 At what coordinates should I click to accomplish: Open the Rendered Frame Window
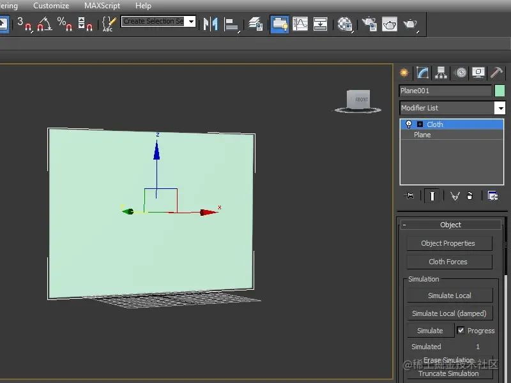[x=390, y=24]
